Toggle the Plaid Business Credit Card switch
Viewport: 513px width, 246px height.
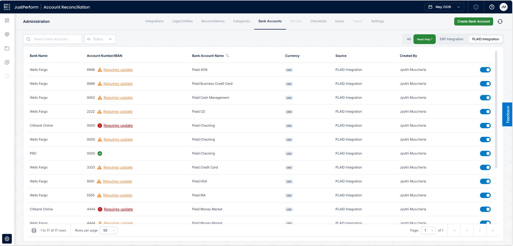485,84
